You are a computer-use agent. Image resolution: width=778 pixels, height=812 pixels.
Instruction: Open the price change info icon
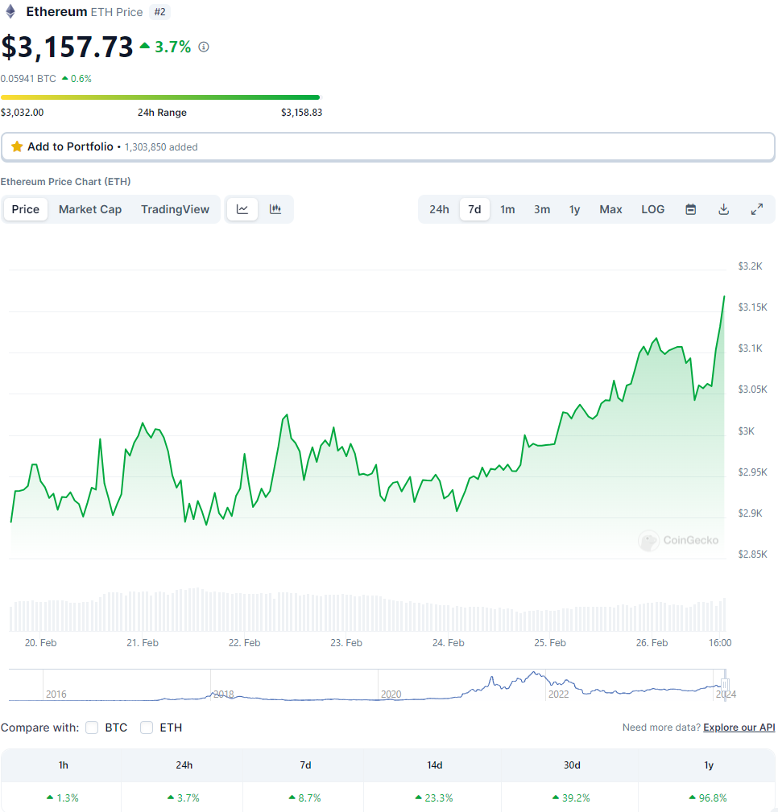point(204,47)
